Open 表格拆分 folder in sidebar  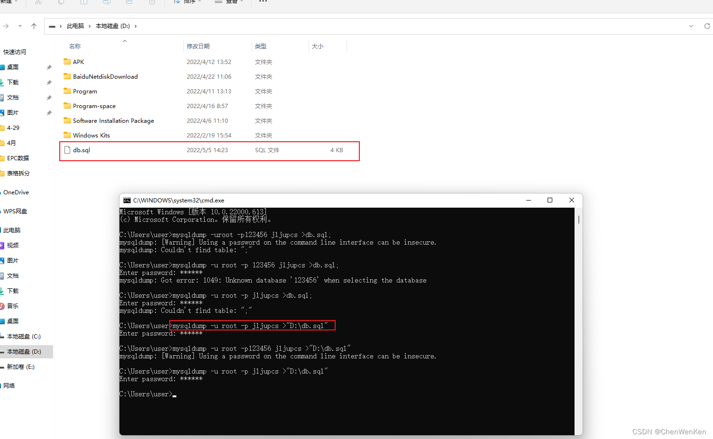(x=18, y=174)
